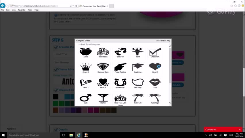Image resolution: width=245 pixels, height=138 pixels.
Task: Select the Horseshoe 1 clip art
Action: [120, 83]
